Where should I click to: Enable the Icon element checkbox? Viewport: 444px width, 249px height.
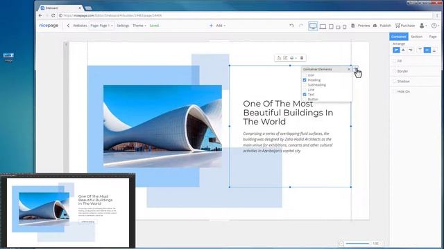click(x=305, y=75)
